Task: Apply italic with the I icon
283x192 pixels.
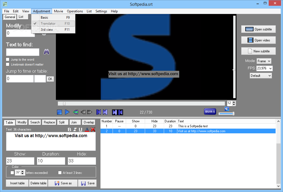Action: point(75,129)
